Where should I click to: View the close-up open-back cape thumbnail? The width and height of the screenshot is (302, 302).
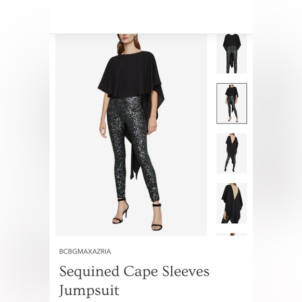pyautogui.click(x=232, y=203)
